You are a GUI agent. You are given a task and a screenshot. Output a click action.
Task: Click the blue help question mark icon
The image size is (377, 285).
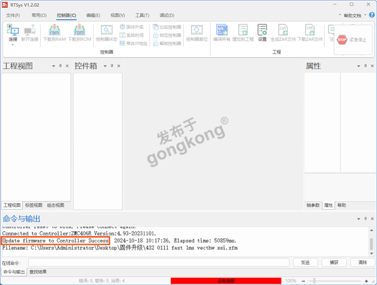click(372, 15)
